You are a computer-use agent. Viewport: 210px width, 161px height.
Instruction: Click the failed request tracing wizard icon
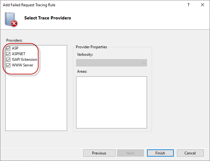coord(11,19)
